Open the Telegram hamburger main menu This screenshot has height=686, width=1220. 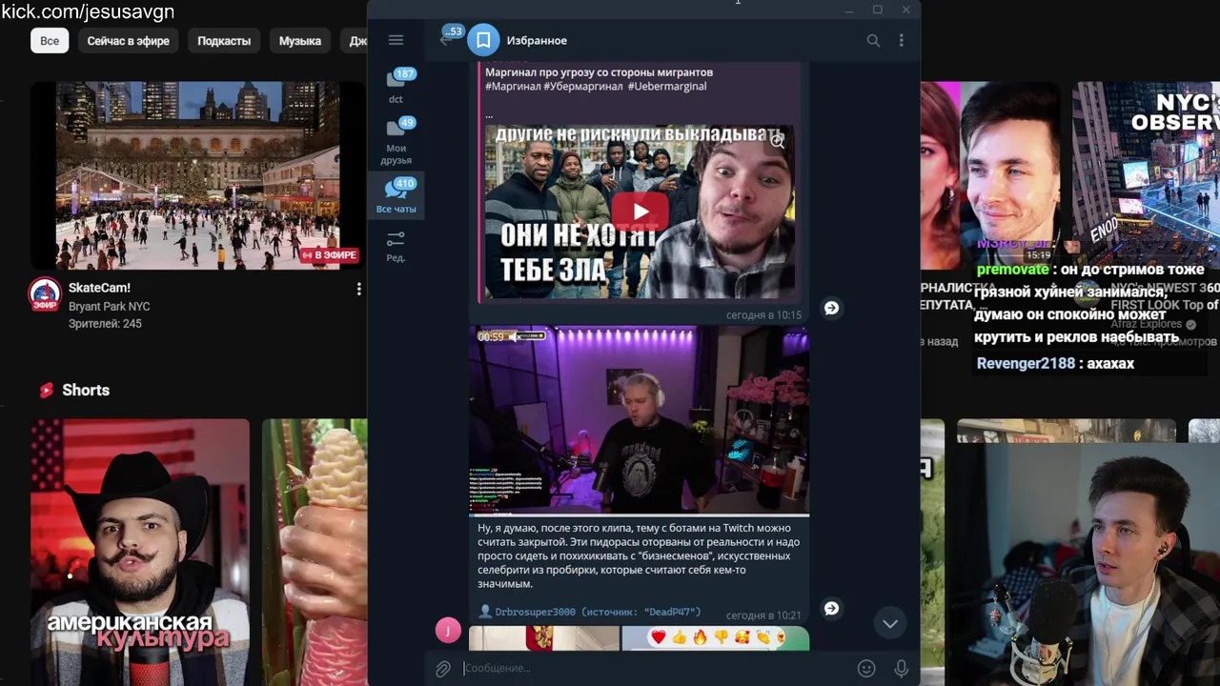tap(396, 40)
